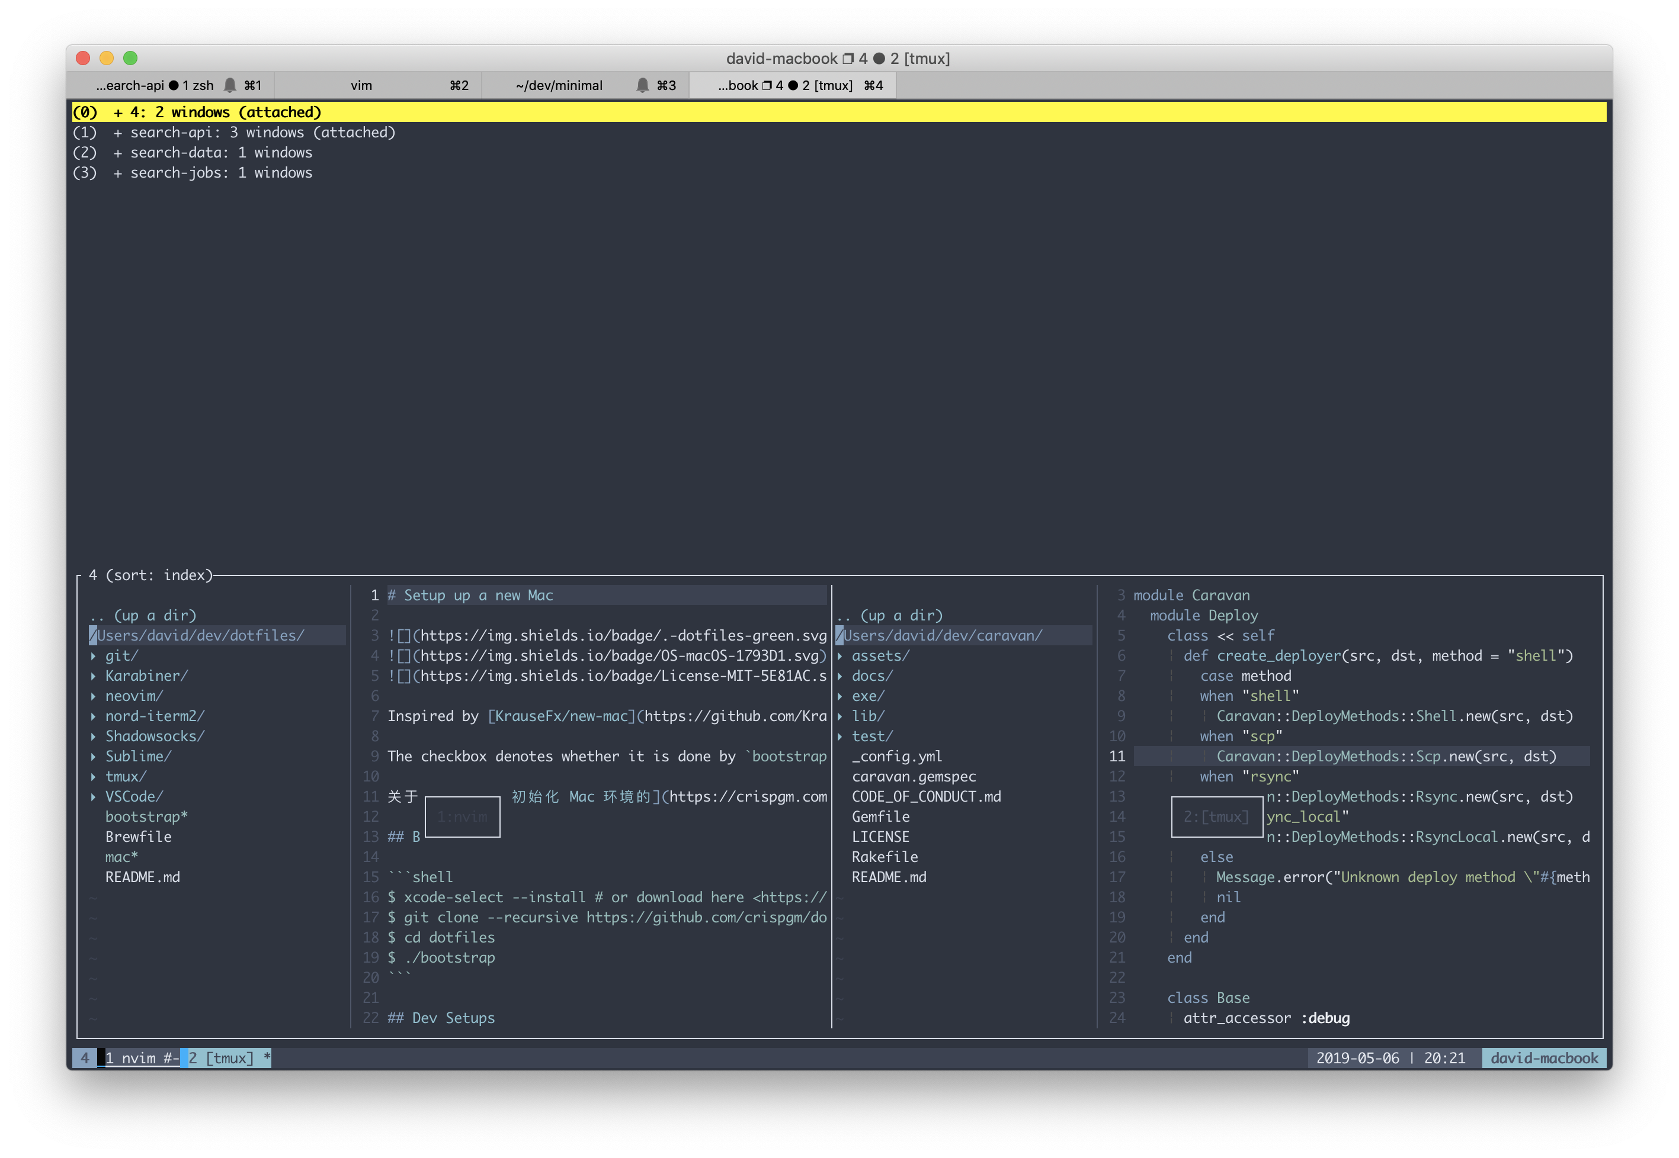Click the macOS-1793D1.svg badge URL

tap(621, 656)
